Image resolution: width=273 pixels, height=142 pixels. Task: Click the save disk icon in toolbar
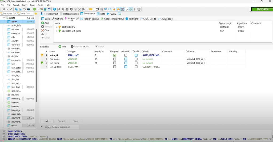97,9
